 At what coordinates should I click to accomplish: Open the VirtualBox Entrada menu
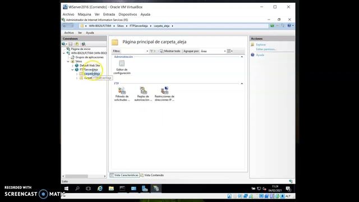coord(109,14)
